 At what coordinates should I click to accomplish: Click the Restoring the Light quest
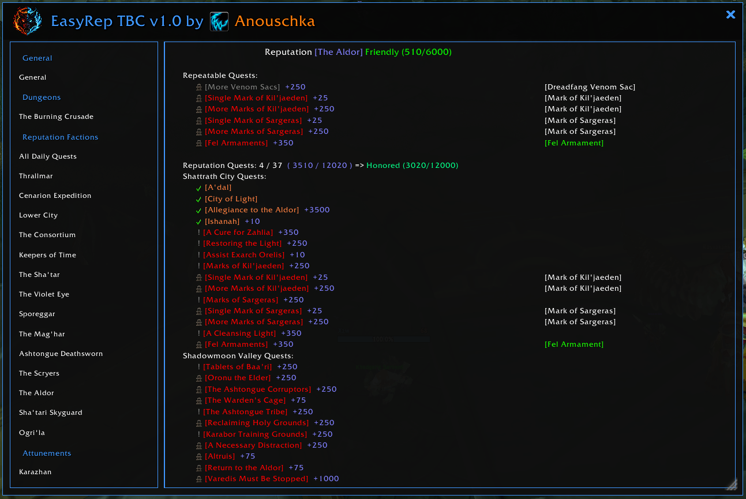tap(242, 243)
